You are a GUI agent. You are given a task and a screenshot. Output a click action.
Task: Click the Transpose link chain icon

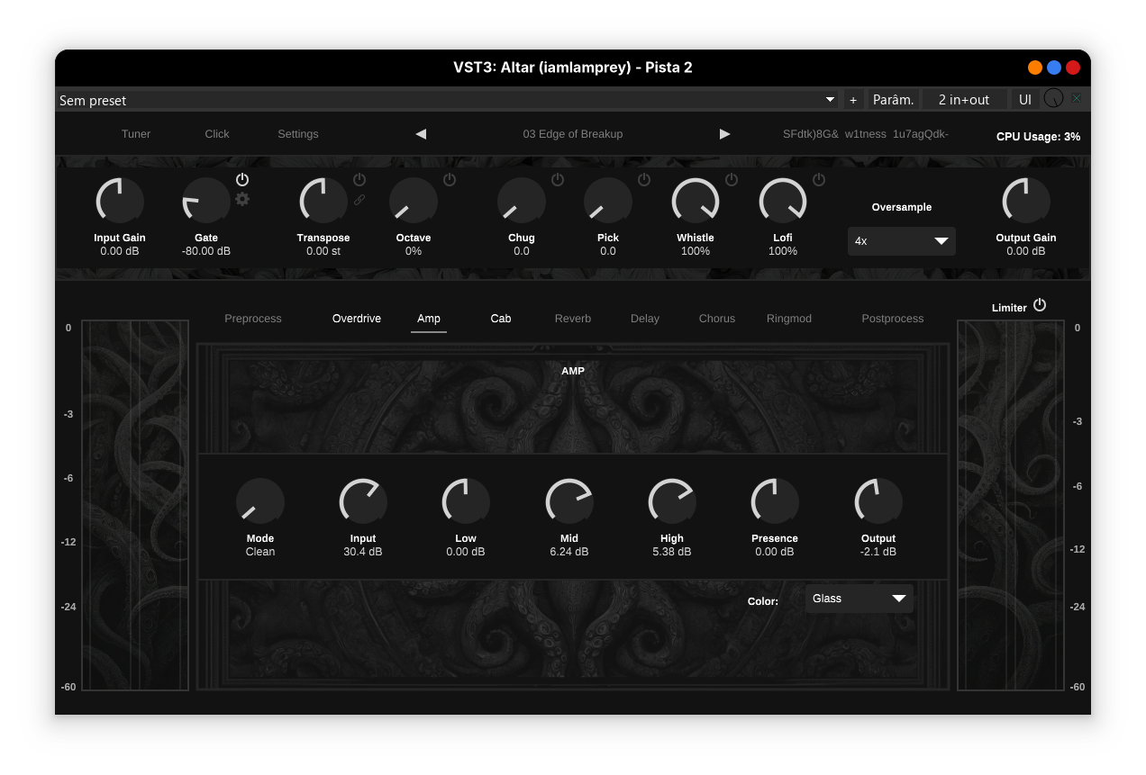click(x=359, y=200)
